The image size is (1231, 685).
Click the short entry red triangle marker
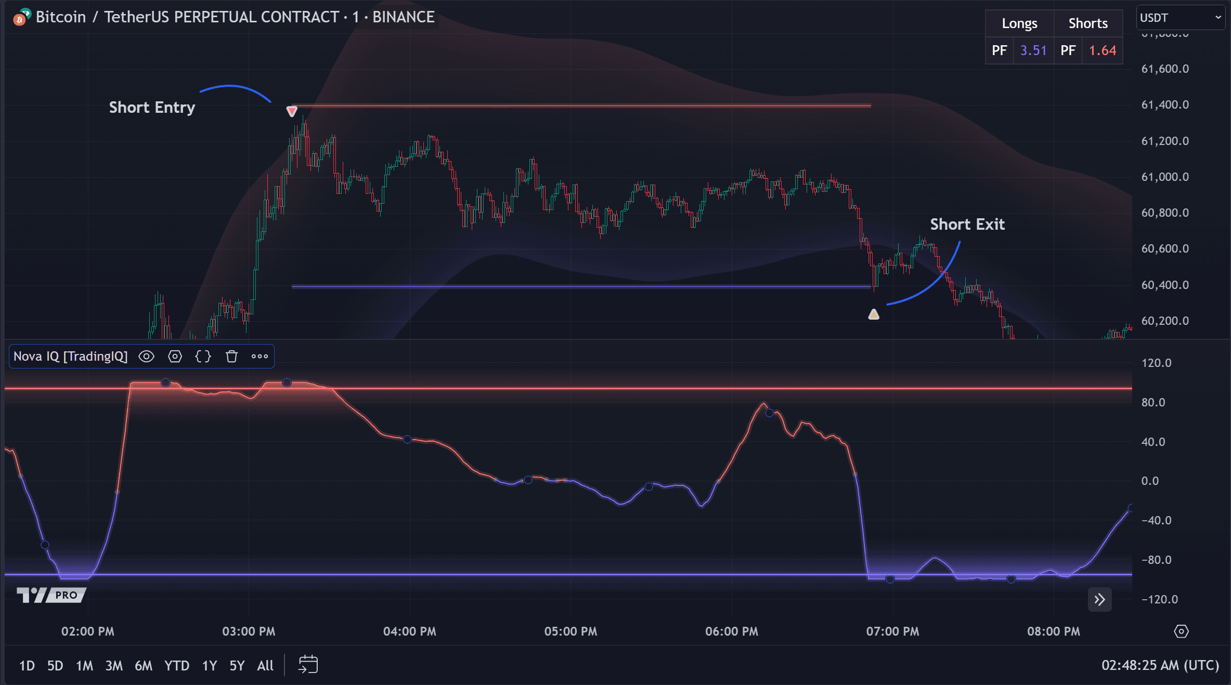(292, 111)
